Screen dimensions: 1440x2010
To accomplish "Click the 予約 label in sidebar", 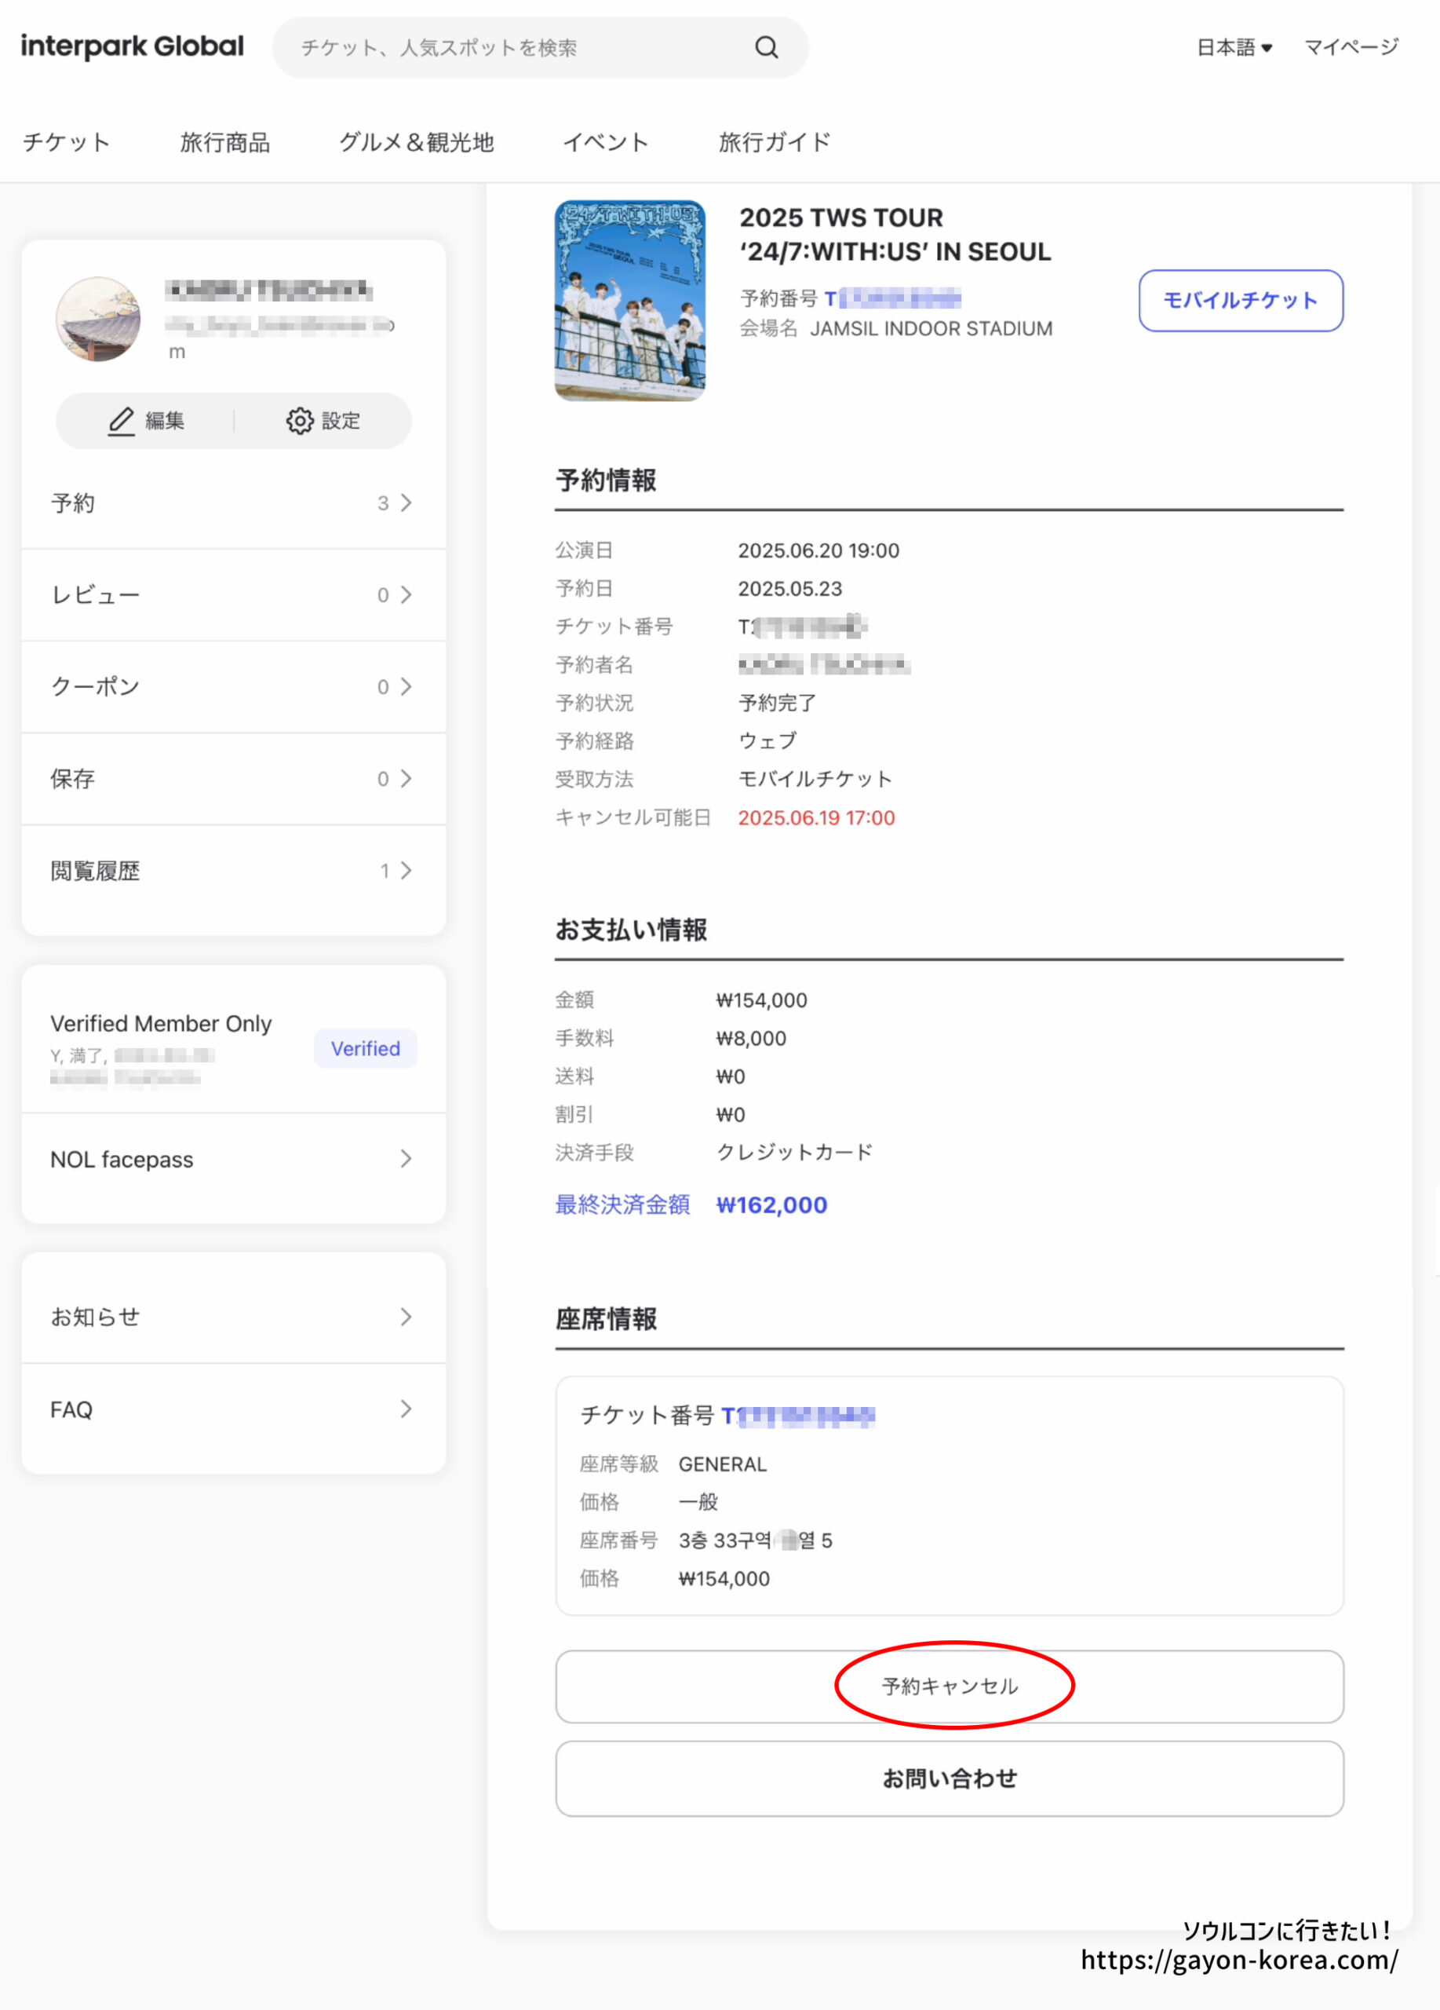I will tap(73, 503).
